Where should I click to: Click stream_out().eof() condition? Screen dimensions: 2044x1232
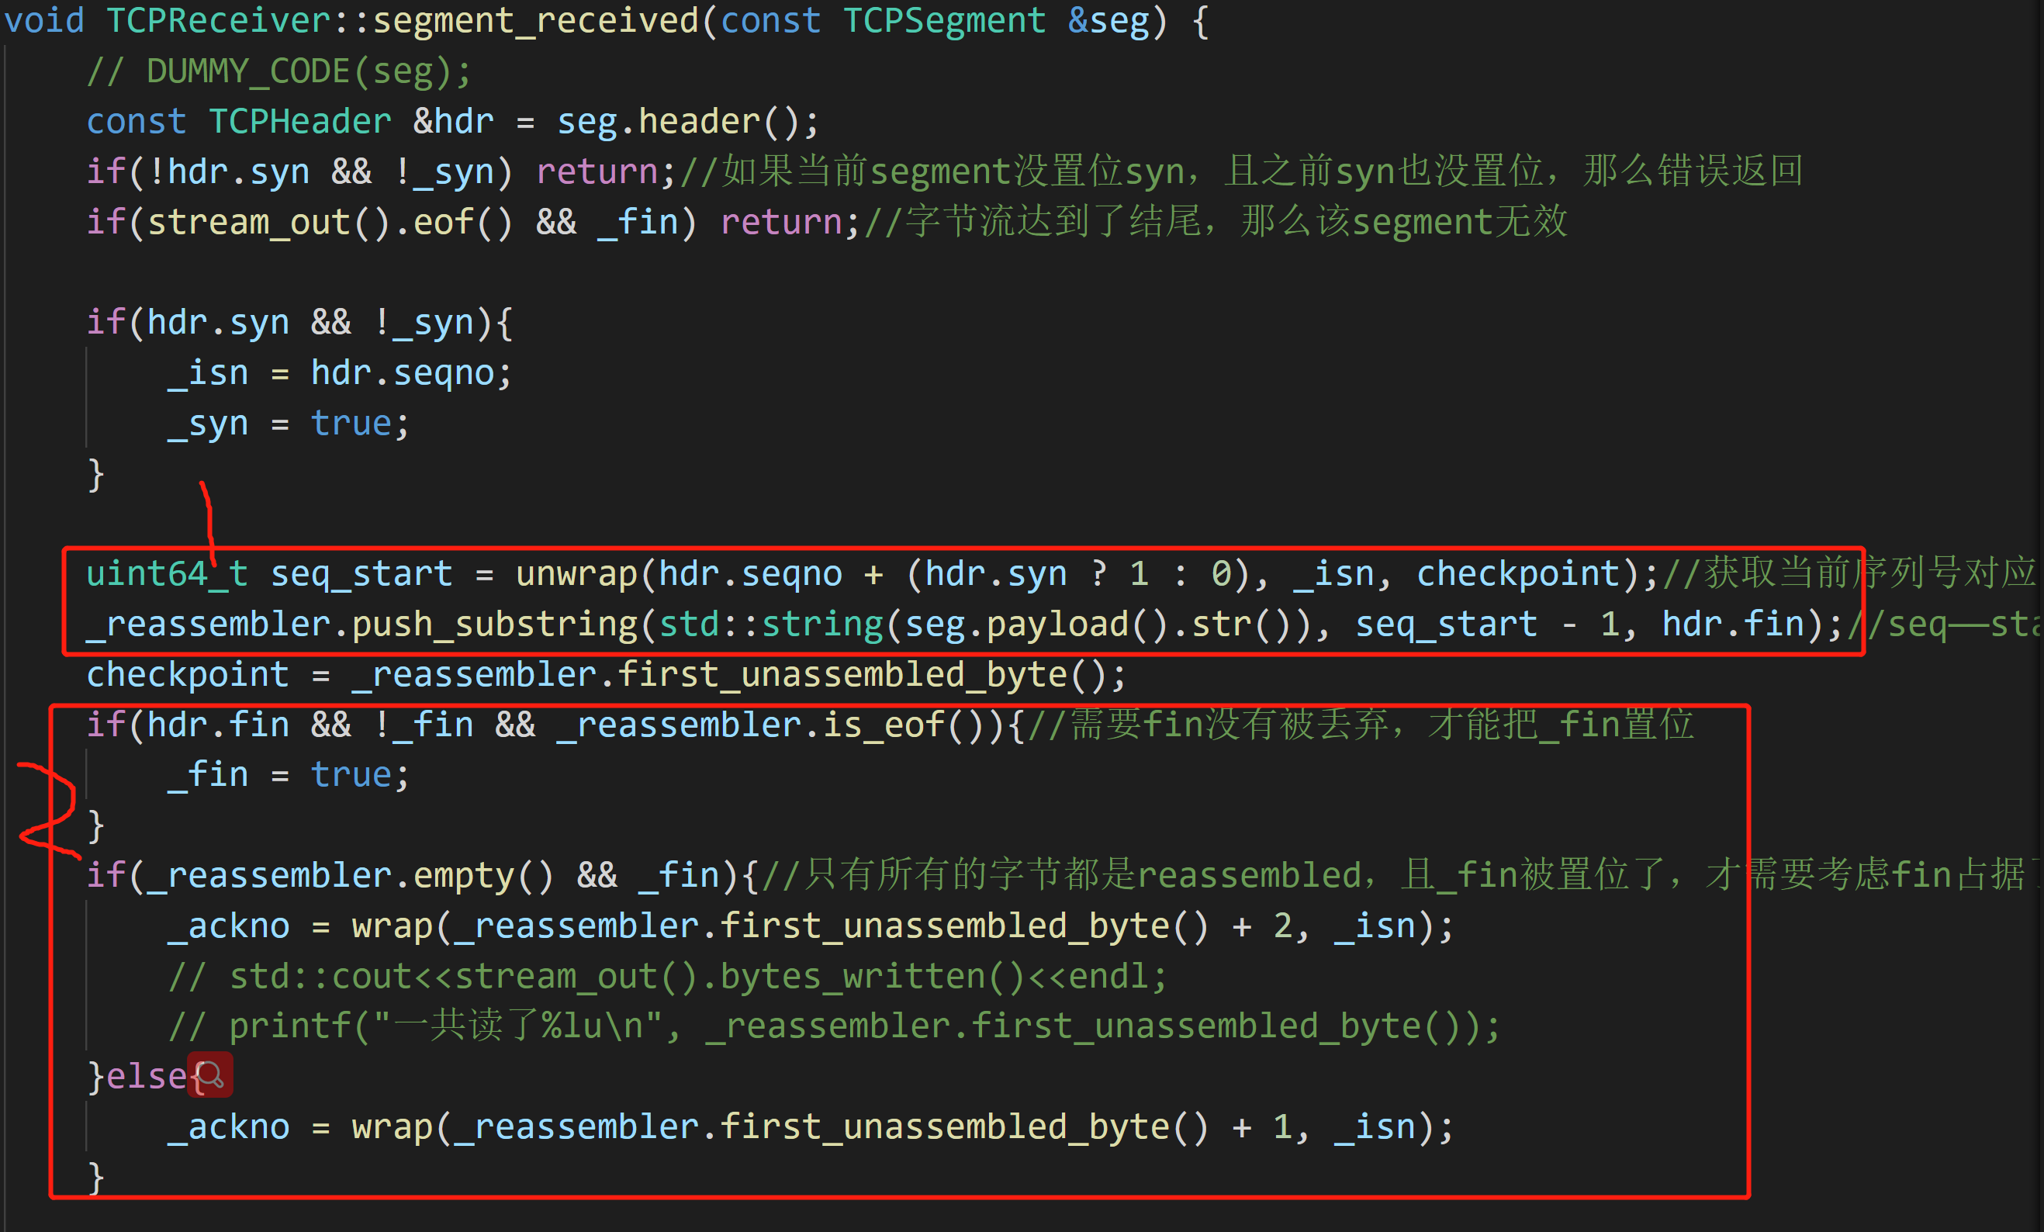point(330,223)
